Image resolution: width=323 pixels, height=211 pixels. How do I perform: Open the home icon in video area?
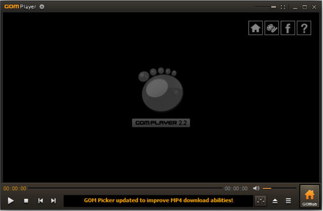[255, 28]
